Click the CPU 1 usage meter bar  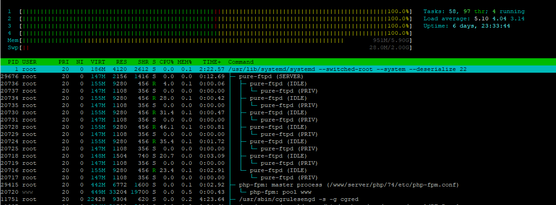(216, 11)
